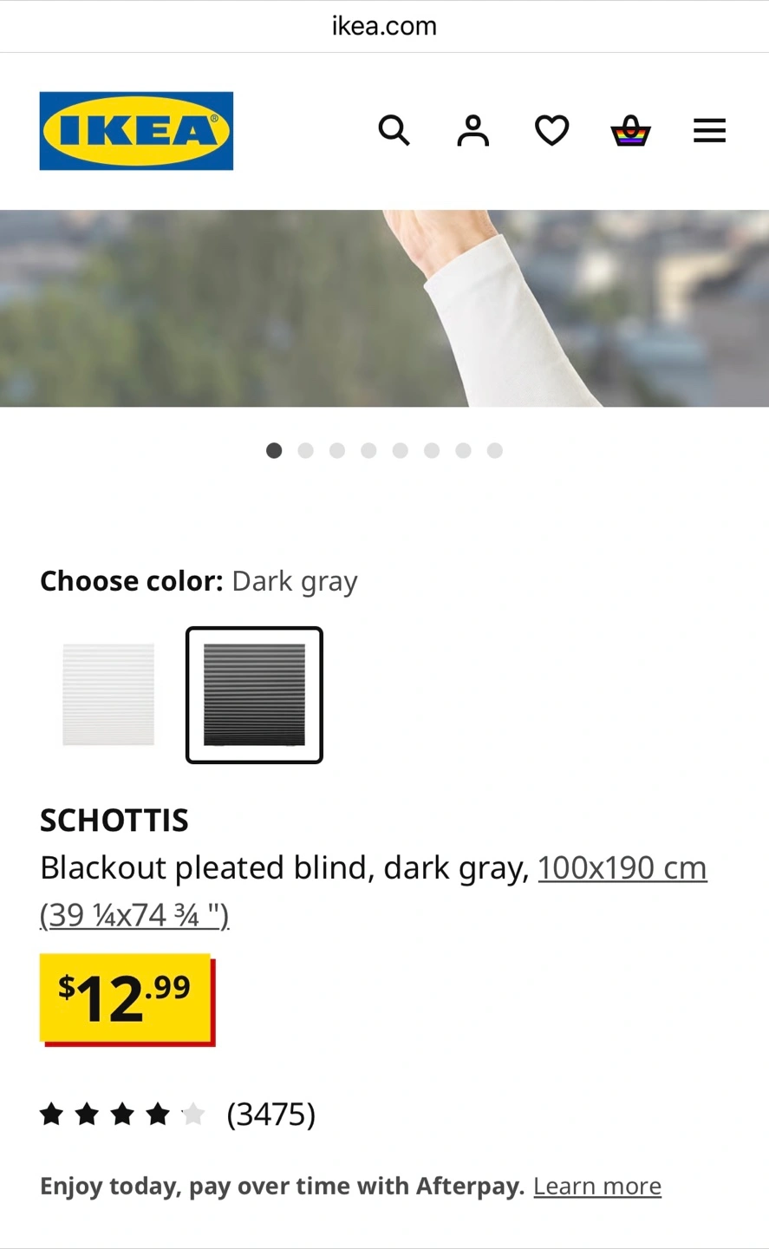This screenshot has height=1249, width=769.
Task: Tap the ikea.com address bar
Action: pyautogui.click(x=384, y=26)
